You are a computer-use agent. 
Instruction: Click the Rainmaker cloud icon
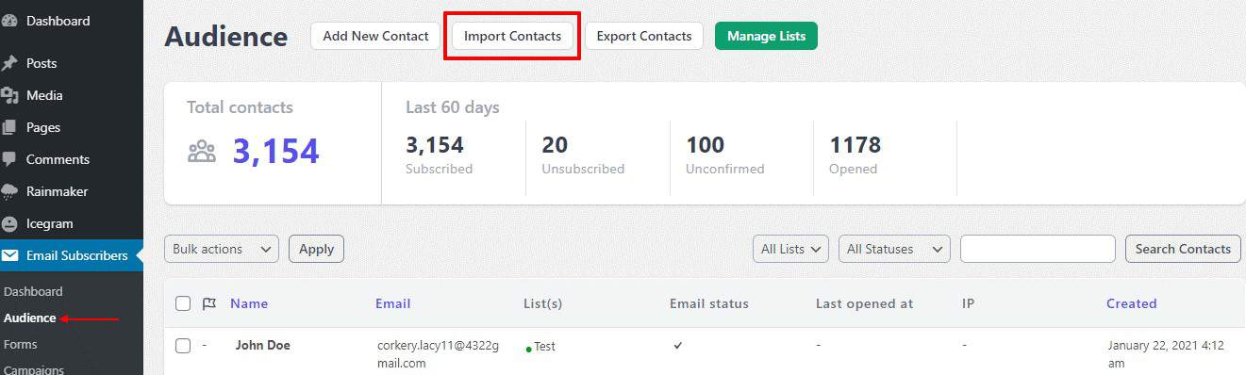point(10,191)
